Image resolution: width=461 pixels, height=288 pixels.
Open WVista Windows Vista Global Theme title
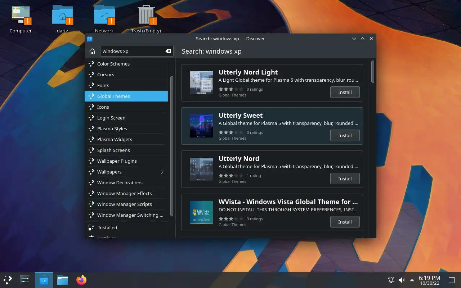pos(288,202)
